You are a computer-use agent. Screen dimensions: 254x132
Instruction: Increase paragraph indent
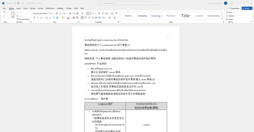click(x=103, y=13)
